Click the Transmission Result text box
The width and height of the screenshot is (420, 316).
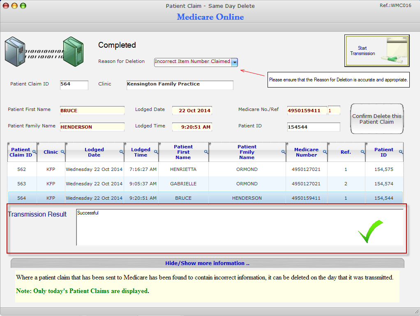click(240, 227)
